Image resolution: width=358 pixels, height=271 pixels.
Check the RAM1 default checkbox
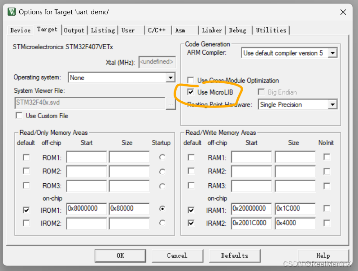point(191,158)
